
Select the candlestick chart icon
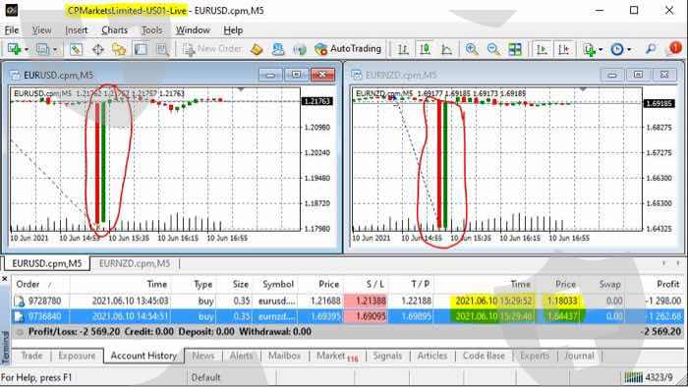point(425,49)
